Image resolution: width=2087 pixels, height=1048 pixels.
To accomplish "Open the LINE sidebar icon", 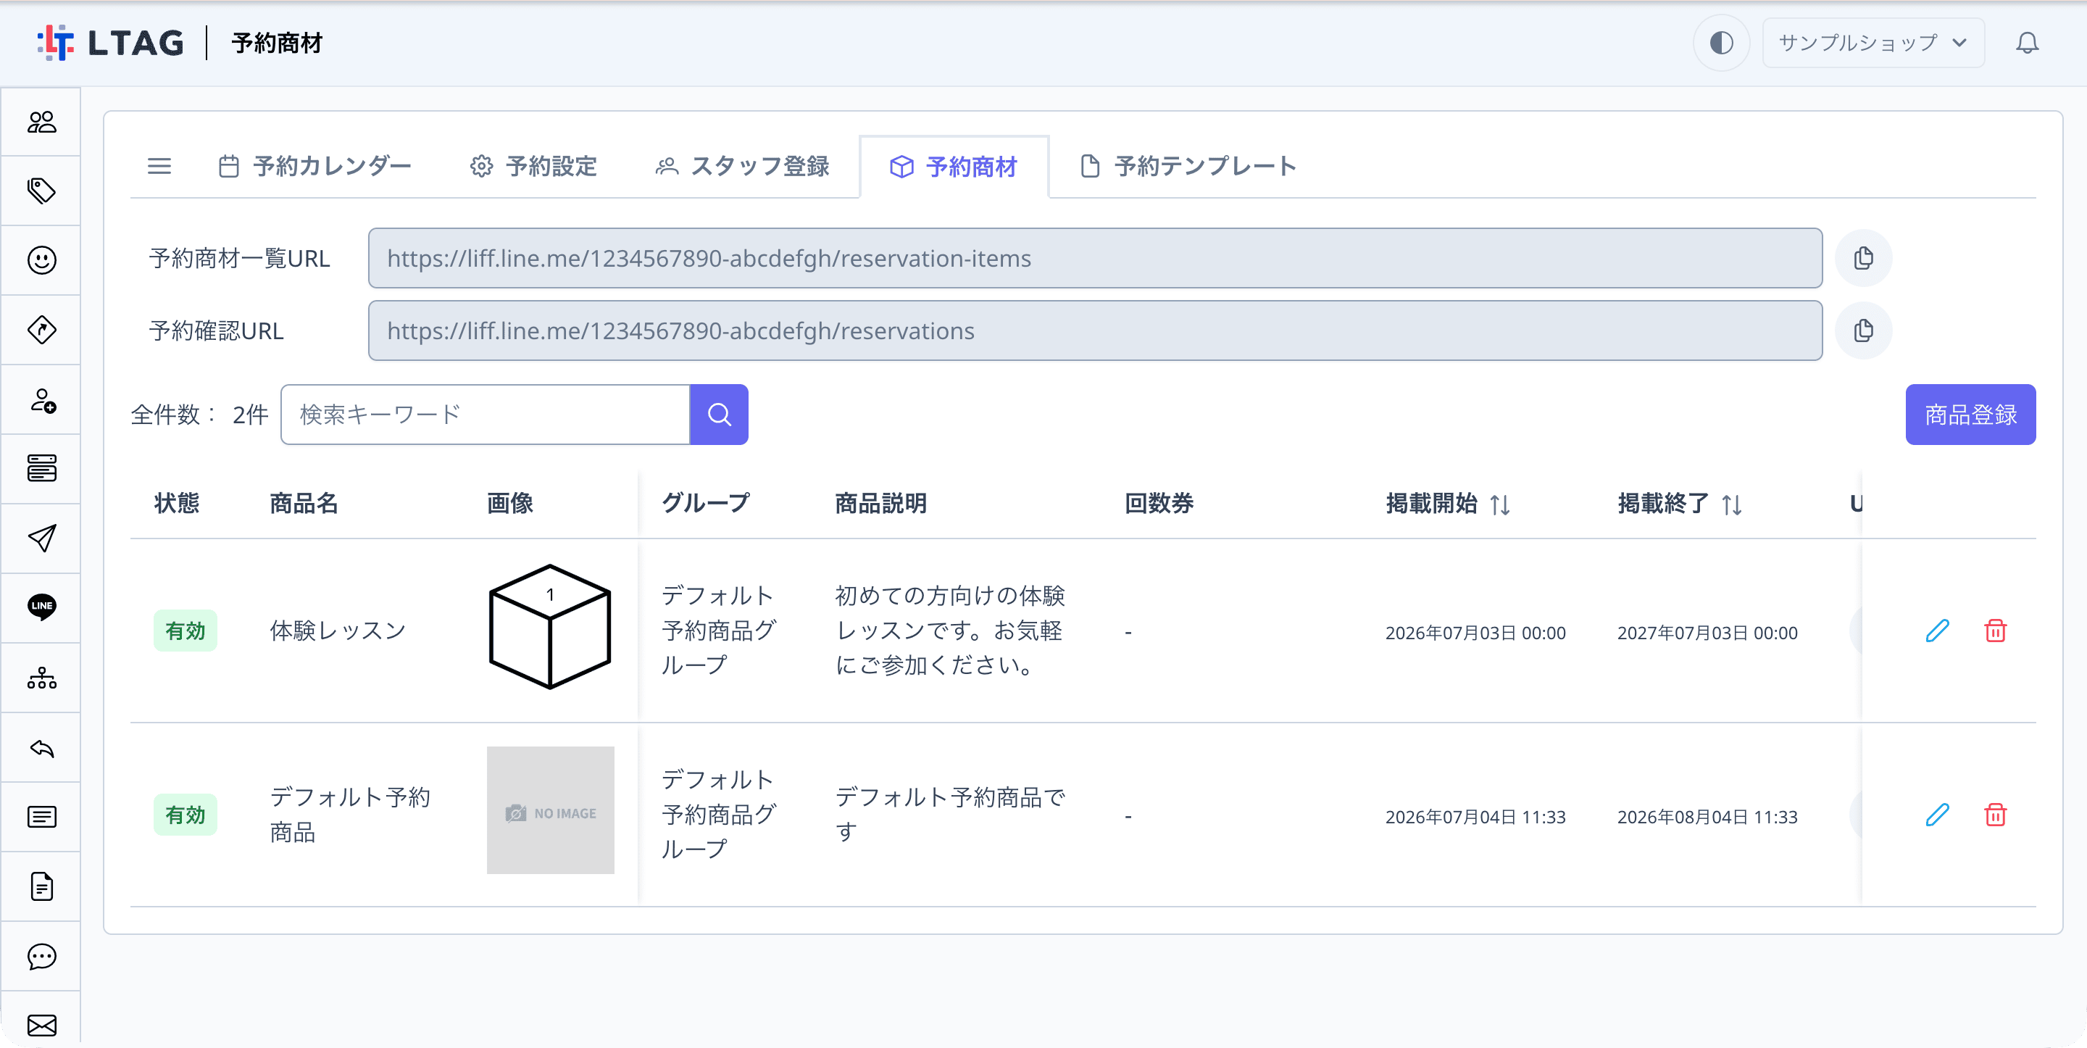I will (41, 607).
